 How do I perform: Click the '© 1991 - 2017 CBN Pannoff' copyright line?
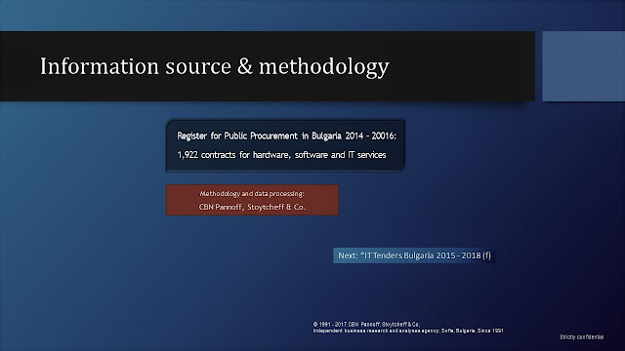(366, 325)
